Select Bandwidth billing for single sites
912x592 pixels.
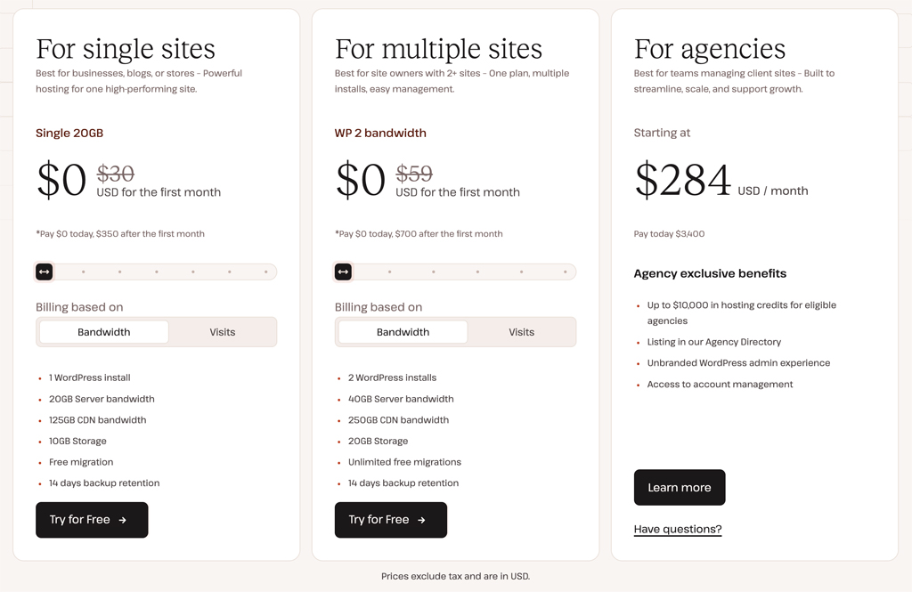tap(104, 332)
